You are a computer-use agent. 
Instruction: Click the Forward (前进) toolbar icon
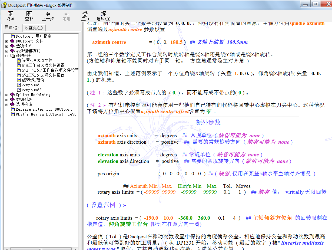[67, 16]
